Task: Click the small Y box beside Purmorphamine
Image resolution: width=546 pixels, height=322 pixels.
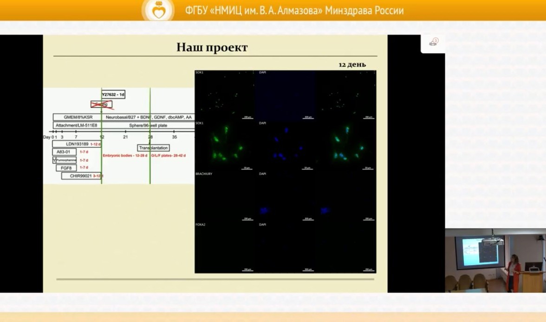Action: click(54, 160)
